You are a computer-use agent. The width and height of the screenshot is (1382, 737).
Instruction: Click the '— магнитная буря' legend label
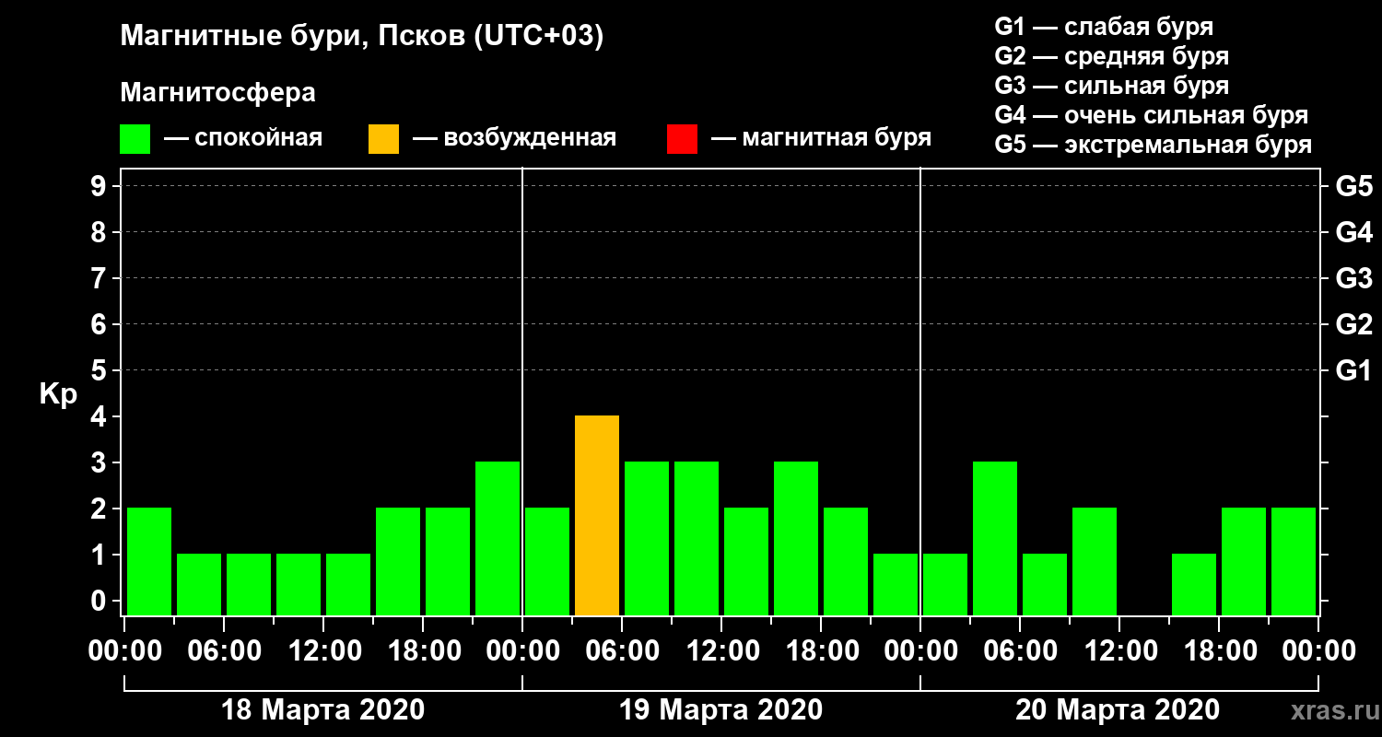click(x=822, y=139)
